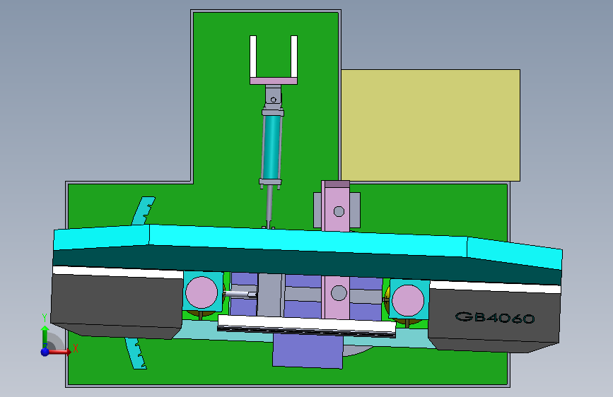613x397 pixels.
Task: Select the right pink circular disc
Action: tap(408, 300)
